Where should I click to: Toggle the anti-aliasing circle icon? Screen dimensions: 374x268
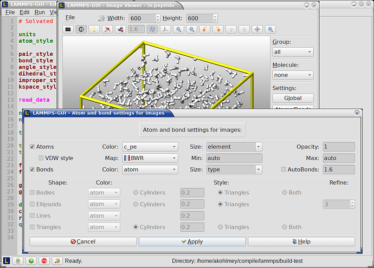[81, 29]
